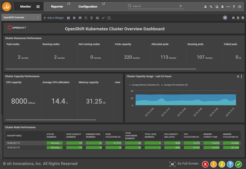Click the link/chain icon in header
This screenshot has width=246, height=169.
(x=211, y=7)
